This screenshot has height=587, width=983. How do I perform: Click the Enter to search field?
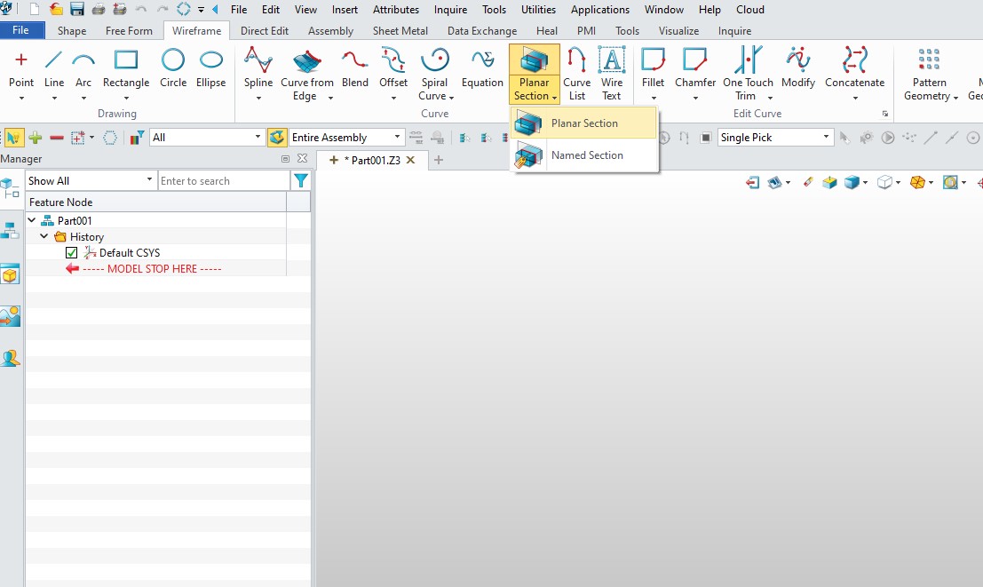223,181
